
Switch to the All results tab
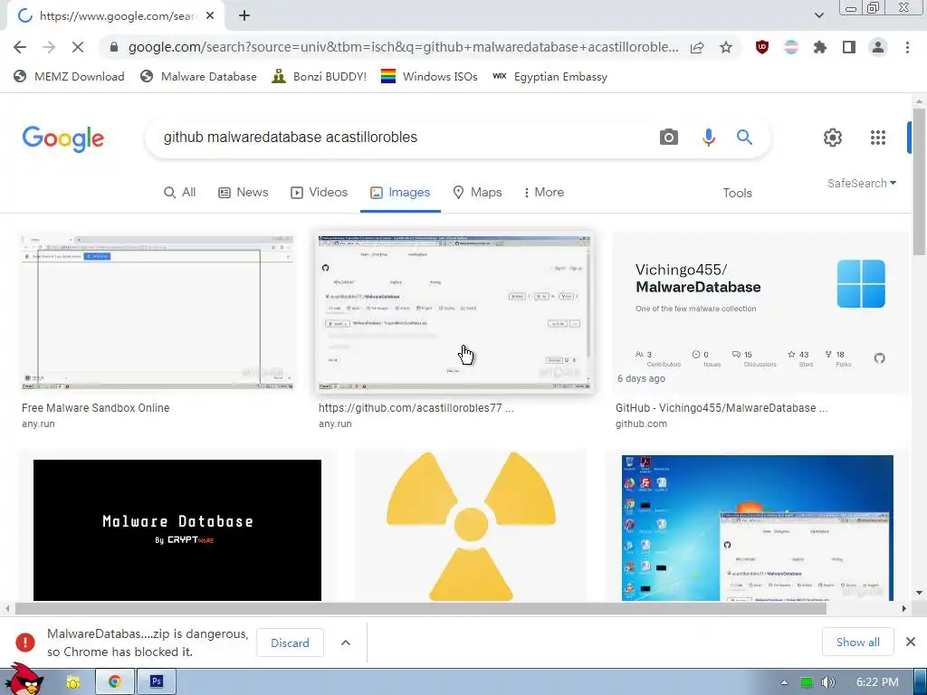180,193
